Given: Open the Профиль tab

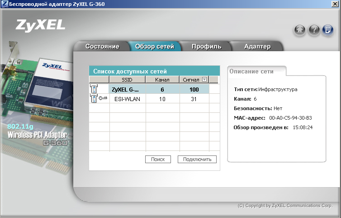Looking at the screenshot, I should (x=206, y=46).
